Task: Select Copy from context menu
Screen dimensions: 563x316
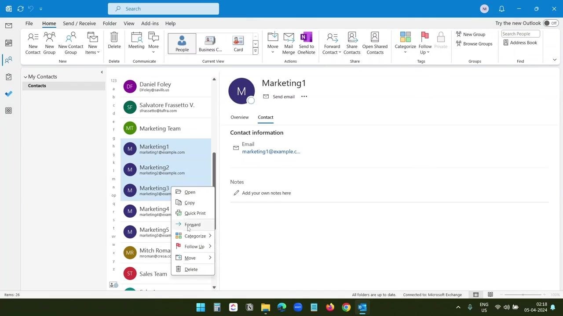Action: tap(193, 203)
